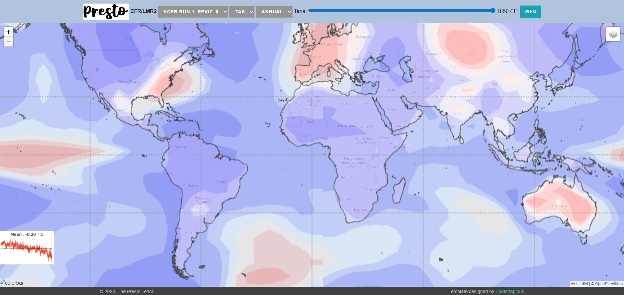Click the India label on the map
Screen dimensions: 624x295
pyautogui.click(x=458, y=114)
